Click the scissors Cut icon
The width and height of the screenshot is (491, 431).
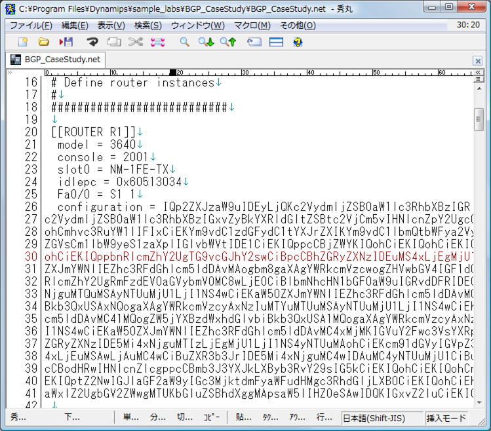coord(135,42)
